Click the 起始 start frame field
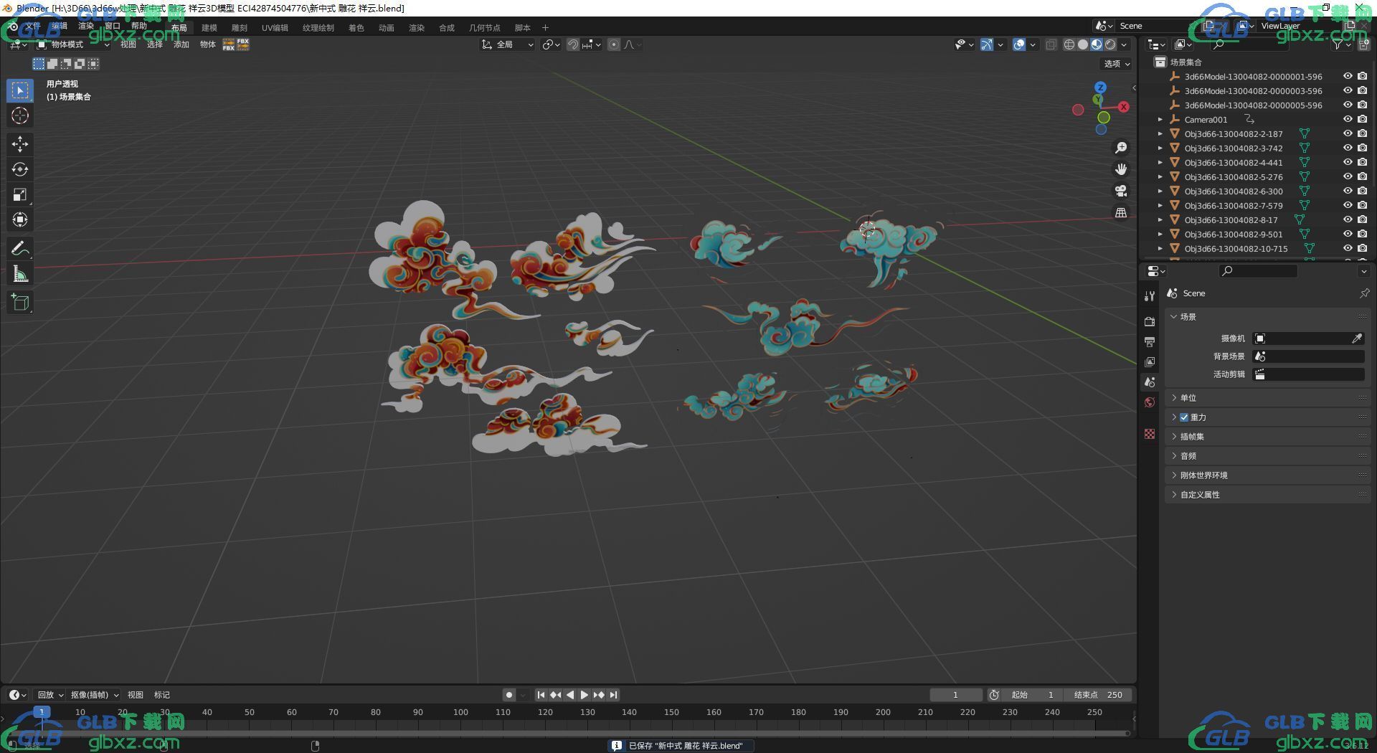 click(x=1033, y=695)
